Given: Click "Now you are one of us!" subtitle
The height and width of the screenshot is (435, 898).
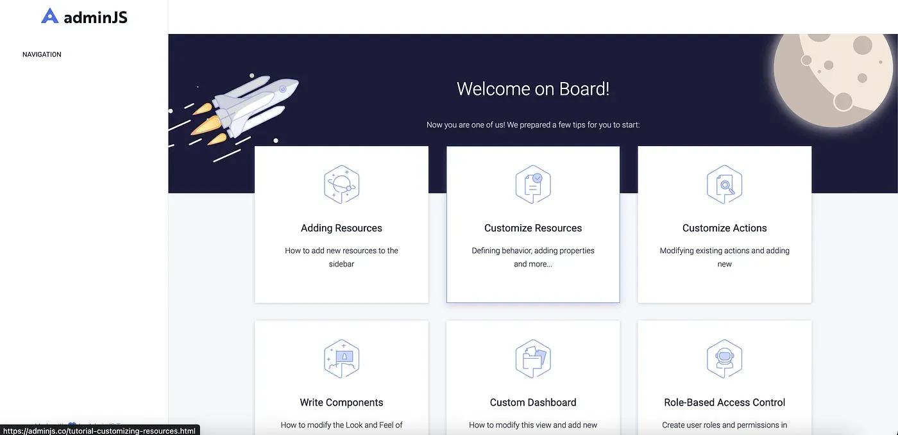Looking at the screenshot, I should click(x=533, y=125).
